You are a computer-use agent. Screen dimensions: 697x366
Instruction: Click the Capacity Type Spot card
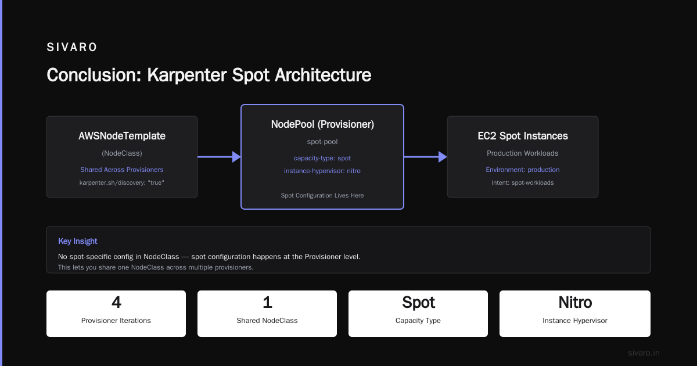[418, 314]
